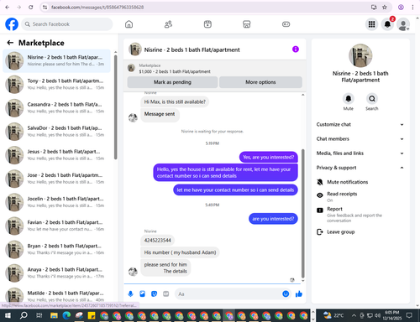Open the emoji picker in message box
This screenshot has width=420, height=322.
(x=286, y=293)
